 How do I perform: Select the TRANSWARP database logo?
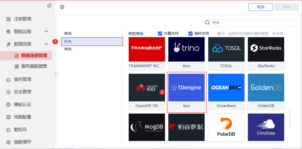[147, 49]
